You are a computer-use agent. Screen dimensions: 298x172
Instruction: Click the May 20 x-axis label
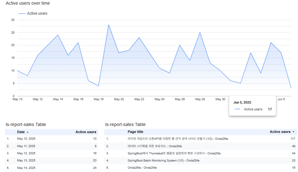click(x=119, y=99)
